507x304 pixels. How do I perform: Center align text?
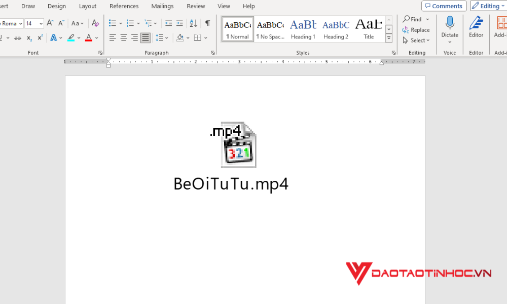click(124, 38)
